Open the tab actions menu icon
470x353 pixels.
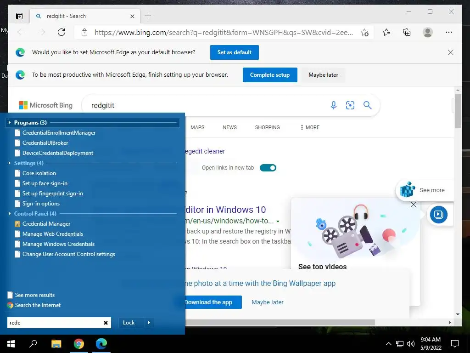pyautogui.click(x=19, y=16)
